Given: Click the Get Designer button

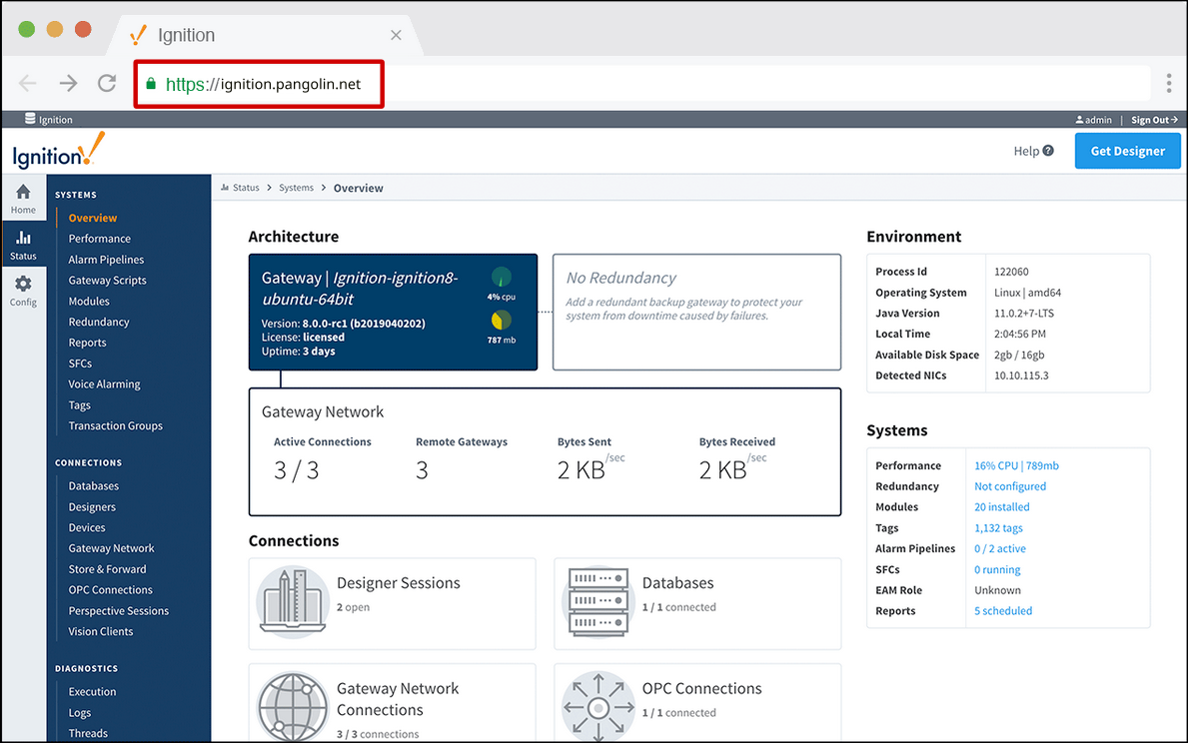Looking at the screenshot, I should point(1127,151).
